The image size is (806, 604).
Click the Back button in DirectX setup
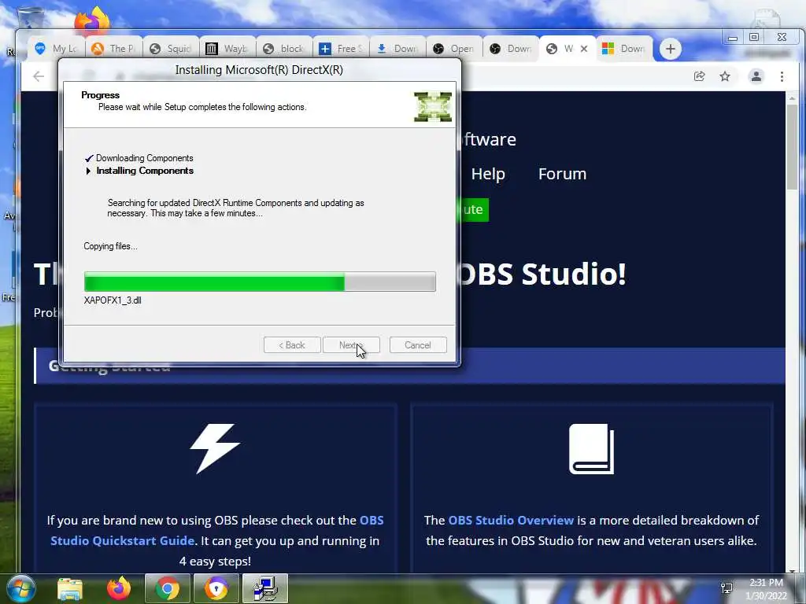coord(292,345)
